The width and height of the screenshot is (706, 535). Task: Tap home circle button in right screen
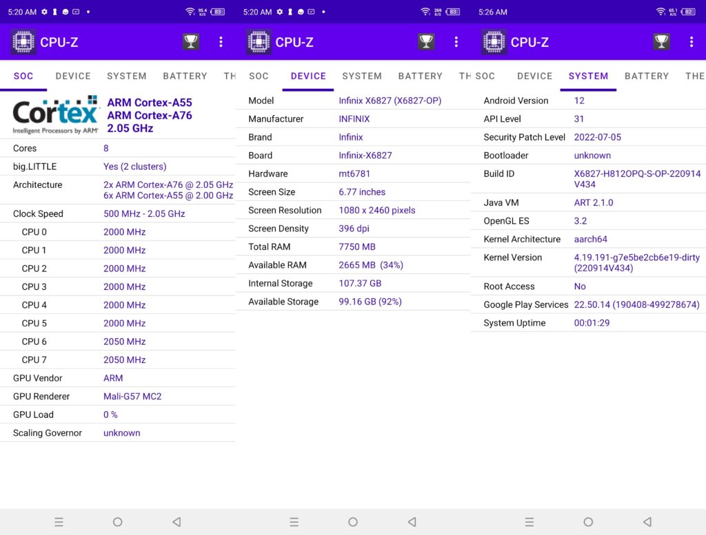click(588, 522)
